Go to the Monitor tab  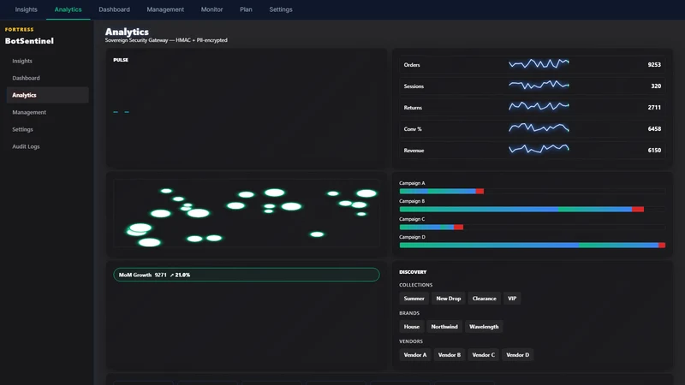click(211, 9)
